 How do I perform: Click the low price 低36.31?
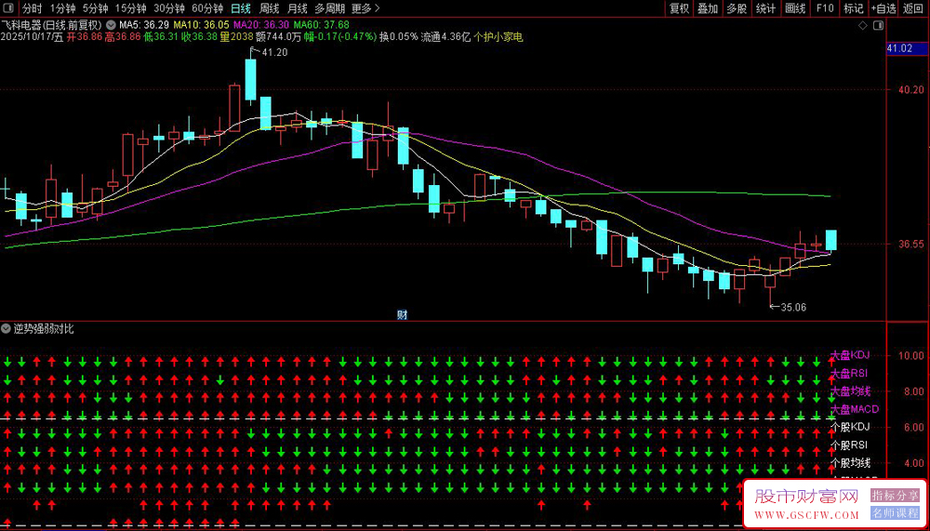(161, 37)
